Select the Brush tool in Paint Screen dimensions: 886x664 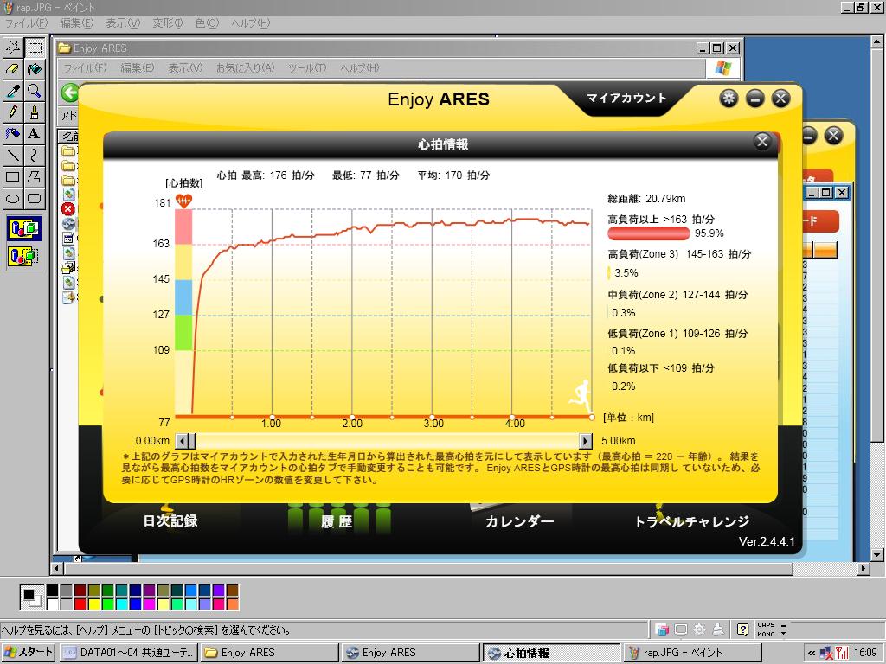coord(35,112)
